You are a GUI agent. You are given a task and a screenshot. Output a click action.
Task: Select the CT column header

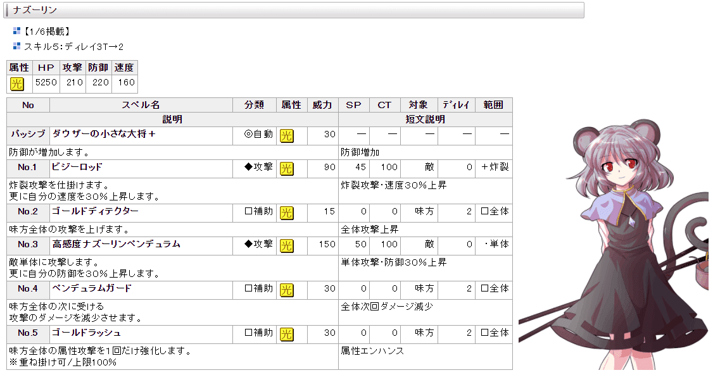click(x=384, y=105)
